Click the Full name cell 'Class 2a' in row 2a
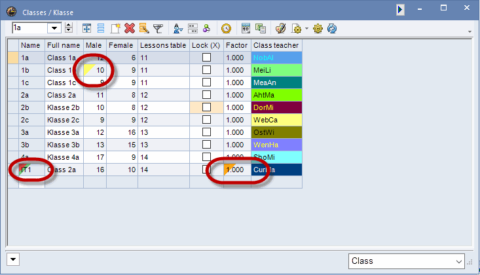 [x=64, y=95]
